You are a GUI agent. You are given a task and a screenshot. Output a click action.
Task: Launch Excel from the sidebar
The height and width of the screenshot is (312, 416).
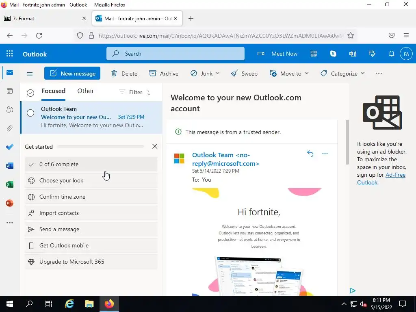click(10, 184)
